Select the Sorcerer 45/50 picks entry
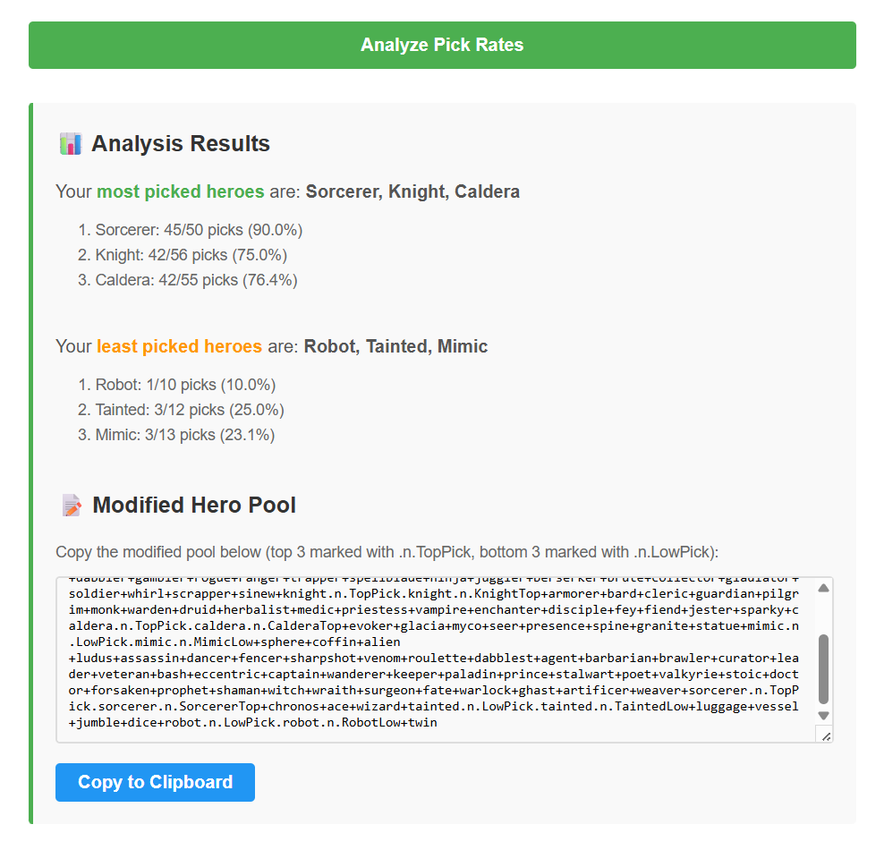 pos(199,230)
